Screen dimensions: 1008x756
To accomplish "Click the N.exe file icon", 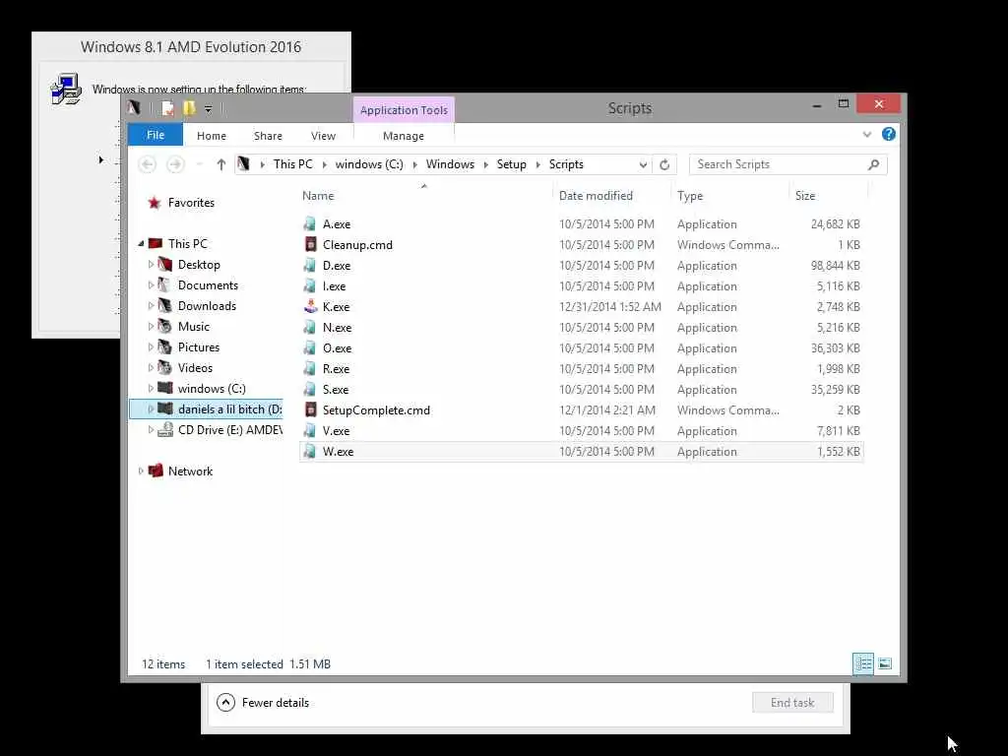I will point(310,327).
